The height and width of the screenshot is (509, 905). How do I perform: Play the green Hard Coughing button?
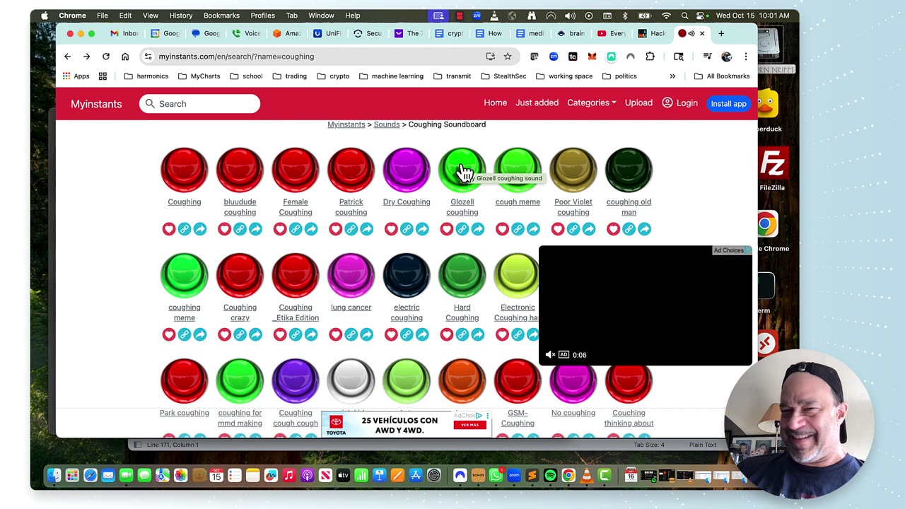462,275
